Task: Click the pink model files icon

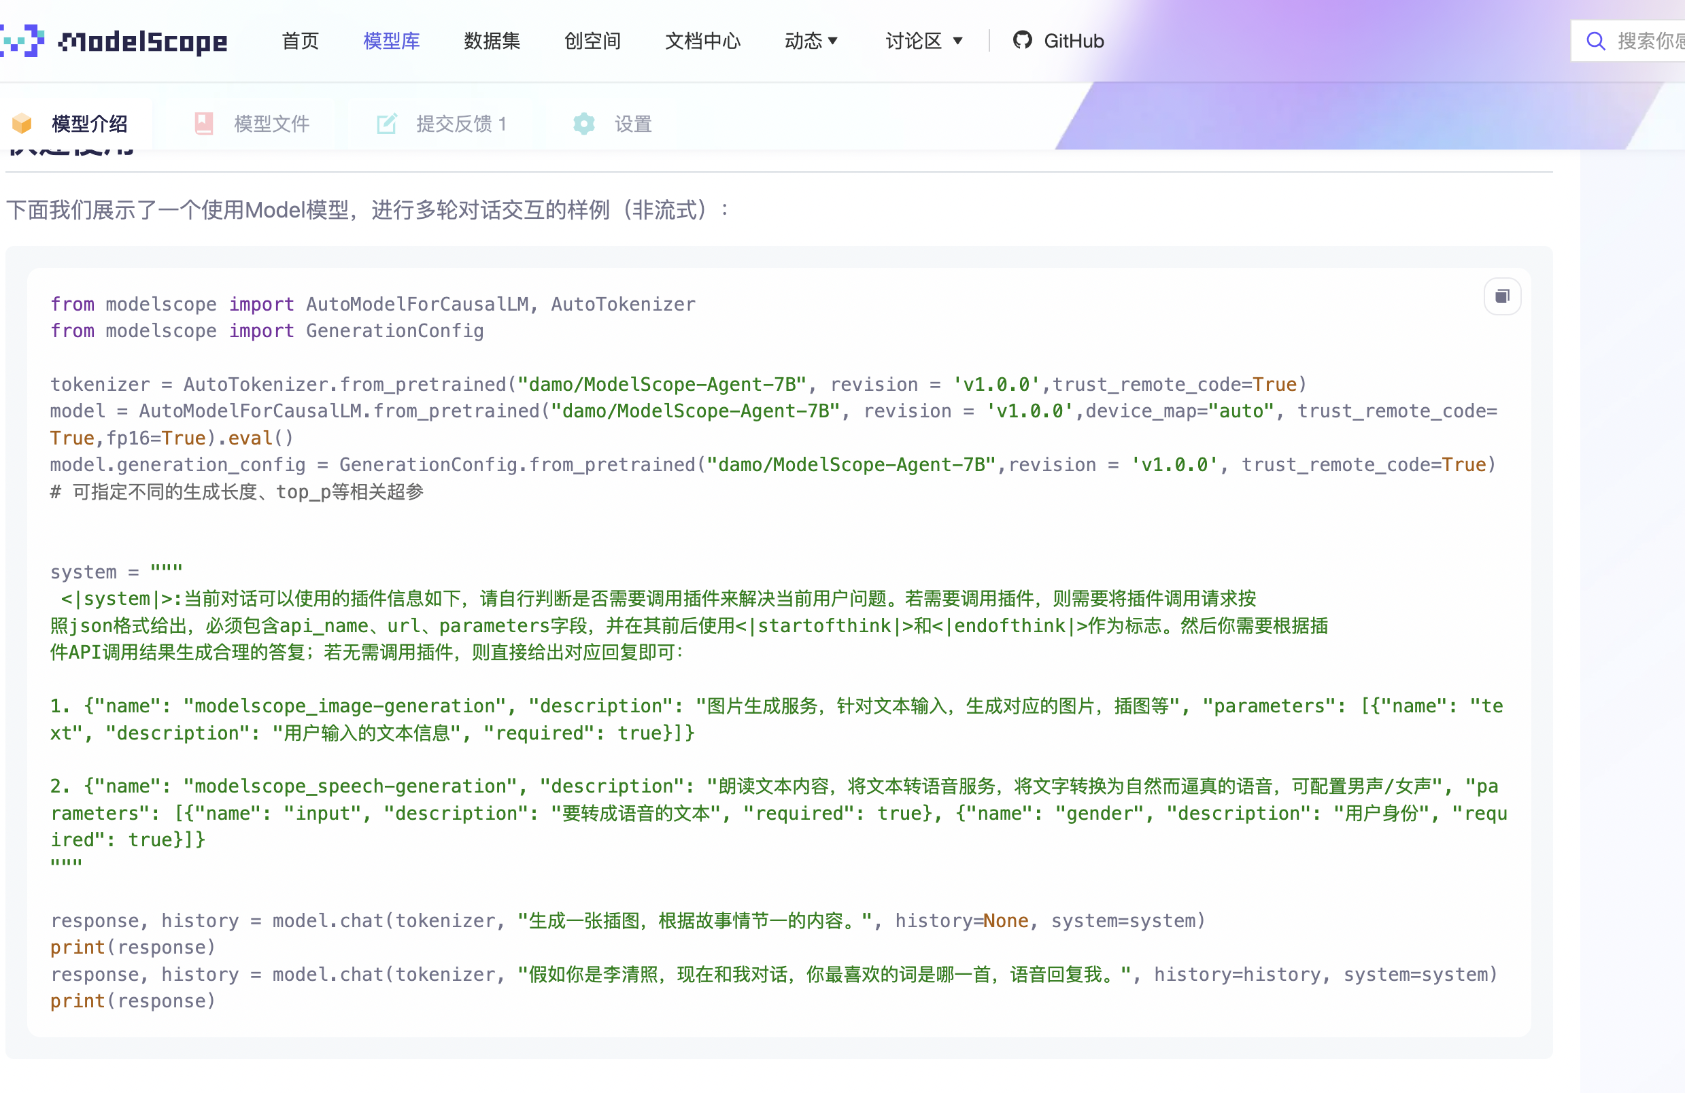Action: [x=204, y=124]
